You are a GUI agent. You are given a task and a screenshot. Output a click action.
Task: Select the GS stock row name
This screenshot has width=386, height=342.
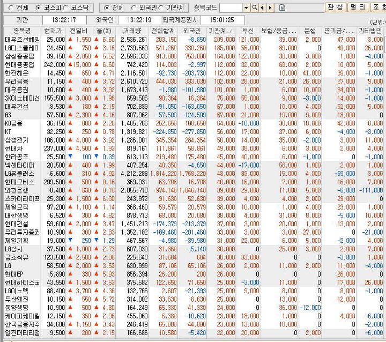click(x=8, y=115)
